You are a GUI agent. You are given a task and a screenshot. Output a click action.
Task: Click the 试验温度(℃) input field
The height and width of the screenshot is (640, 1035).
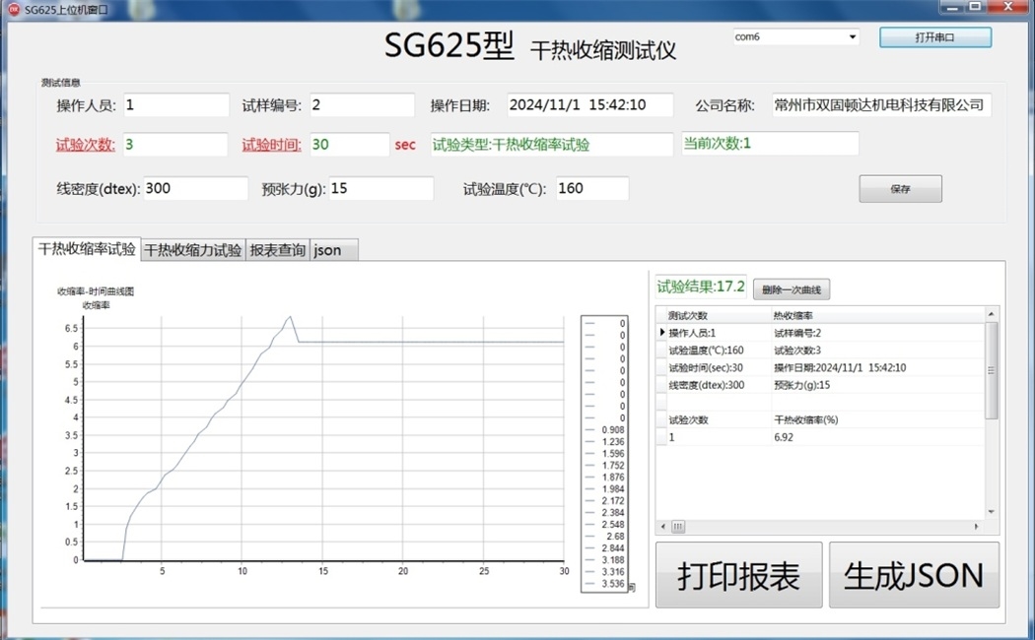(591, 188)
